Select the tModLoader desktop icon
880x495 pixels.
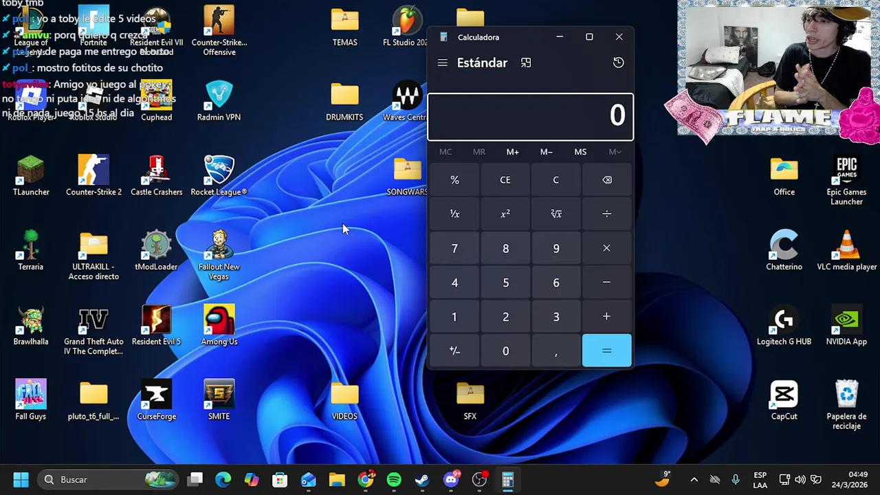pos(156,250)
